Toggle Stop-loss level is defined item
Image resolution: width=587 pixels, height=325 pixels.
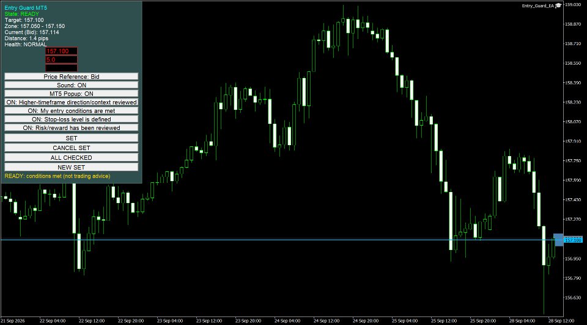tap(71, 120)
